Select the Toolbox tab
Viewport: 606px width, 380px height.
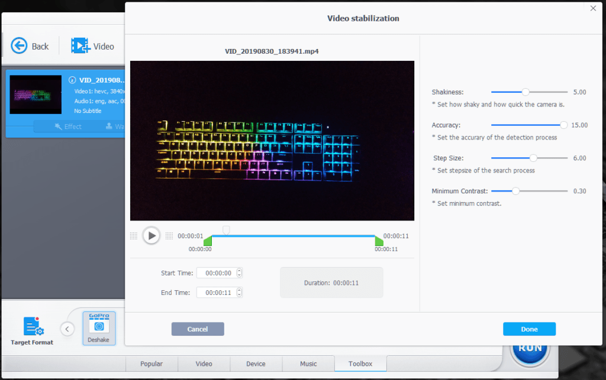coord(360,364)
